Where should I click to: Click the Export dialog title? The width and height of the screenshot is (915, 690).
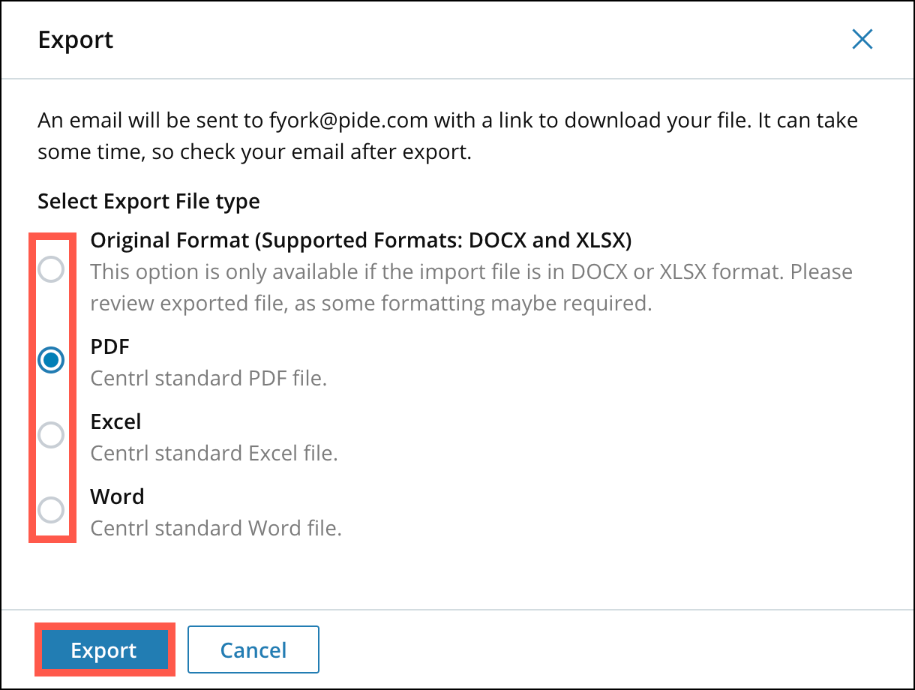click(75, 40)
